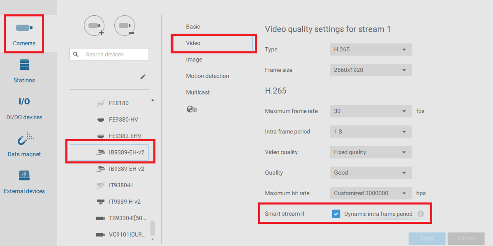493x246 pixels.
Task: Go to DI/DO devices section
Action: (24, 108)
